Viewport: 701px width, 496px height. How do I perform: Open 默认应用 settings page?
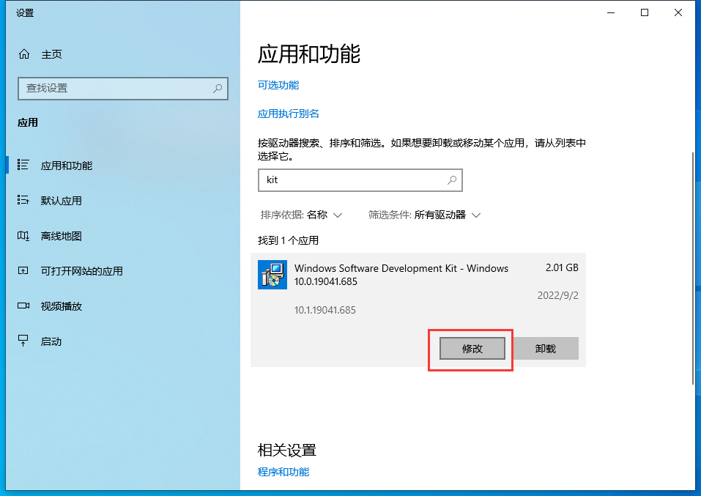pyautogui.click(x=61, y=201)
